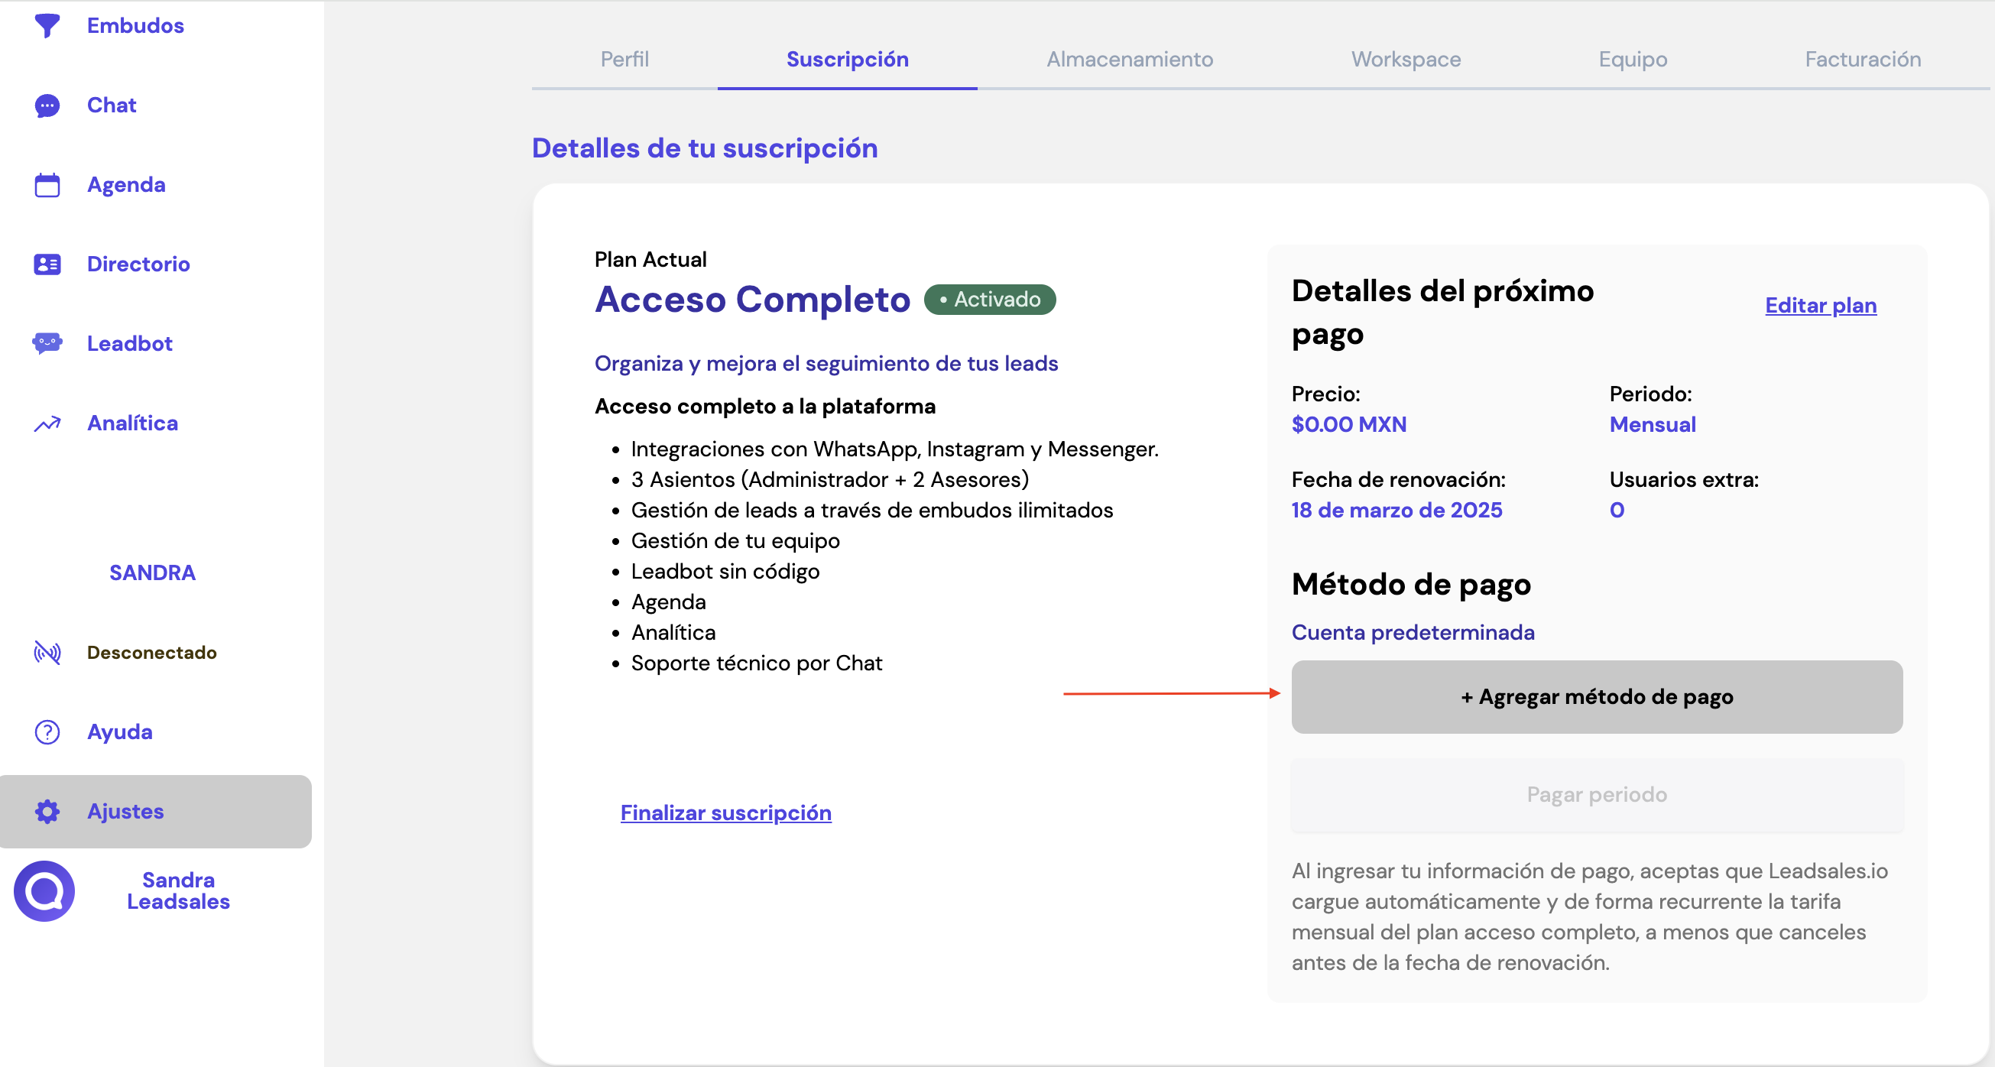Viewport: 1995px width, 1067px height.
Task: Click the Chat bubble icon
Action: (x=47, y=105)
